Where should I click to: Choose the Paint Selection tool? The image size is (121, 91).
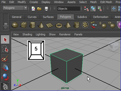[5, 58]
